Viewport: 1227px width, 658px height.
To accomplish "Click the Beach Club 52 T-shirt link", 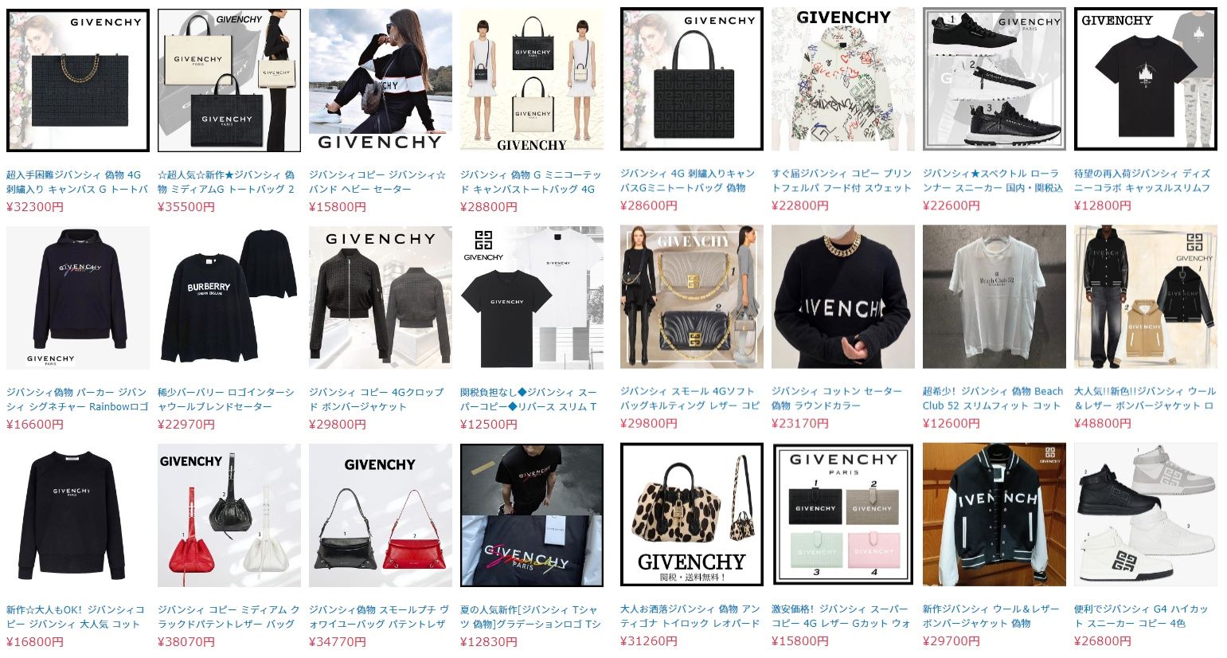I will [993, 398].
